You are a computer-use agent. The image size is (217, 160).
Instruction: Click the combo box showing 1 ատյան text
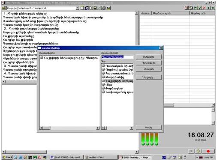click(41, 8)
